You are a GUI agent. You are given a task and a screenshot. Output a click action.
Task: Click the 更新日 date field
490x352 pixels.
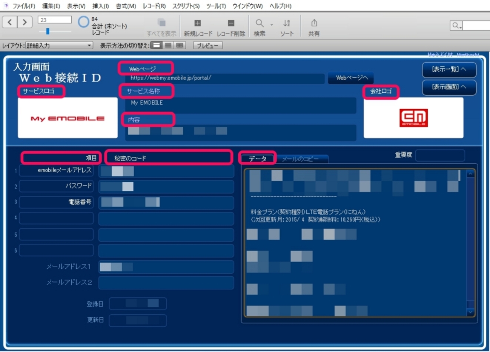[x=138, y=320]
